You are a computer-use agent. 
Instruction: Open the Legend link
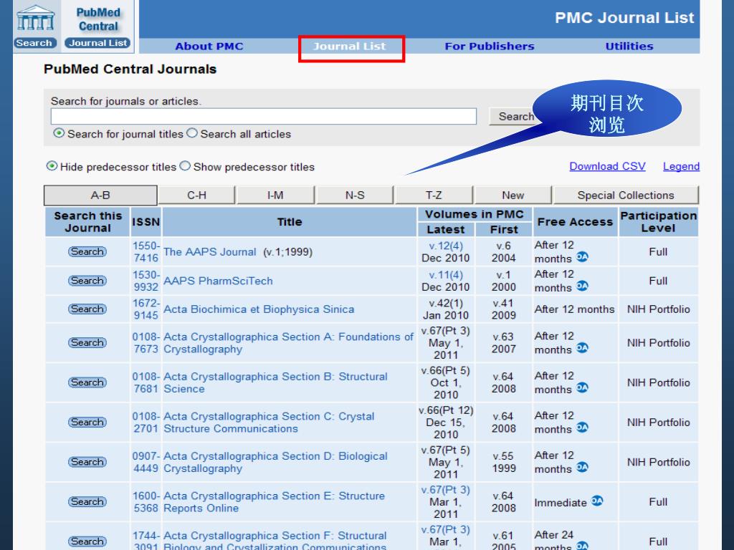pos(681,166)
